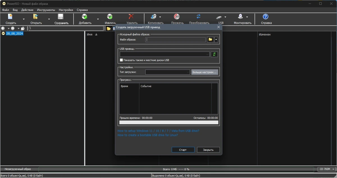Click the Преобразовать (Convert) toolbar icon
The width and height of the screenshot is (337, 178).
point(199,17)
